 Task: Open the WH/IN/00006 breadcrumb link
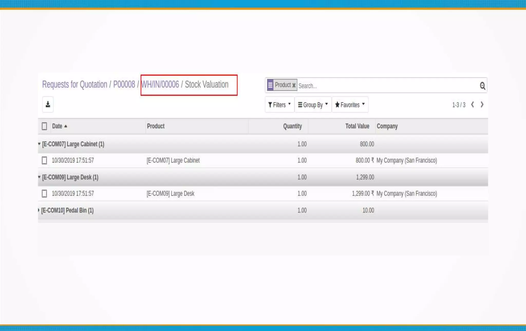tap(160, 84)
